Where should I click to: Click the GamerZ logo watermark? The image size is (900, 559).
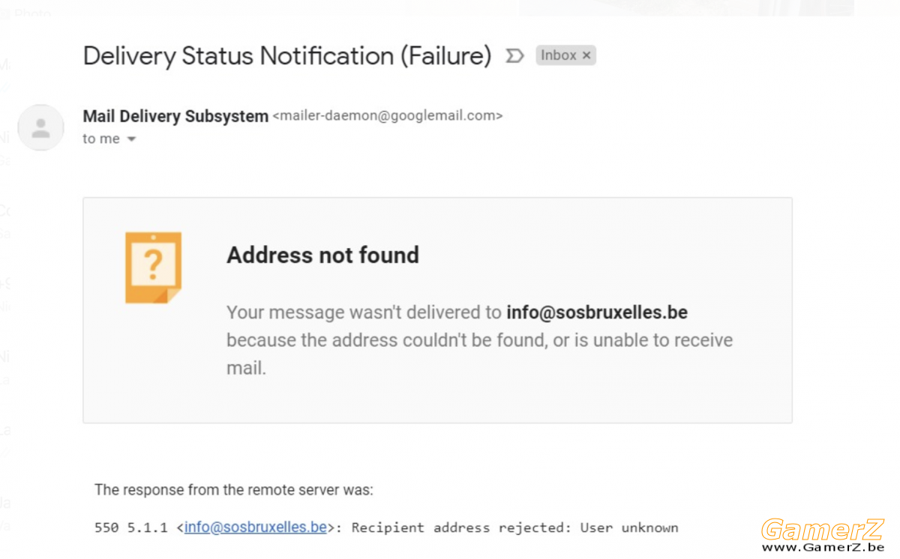(822, 530)
